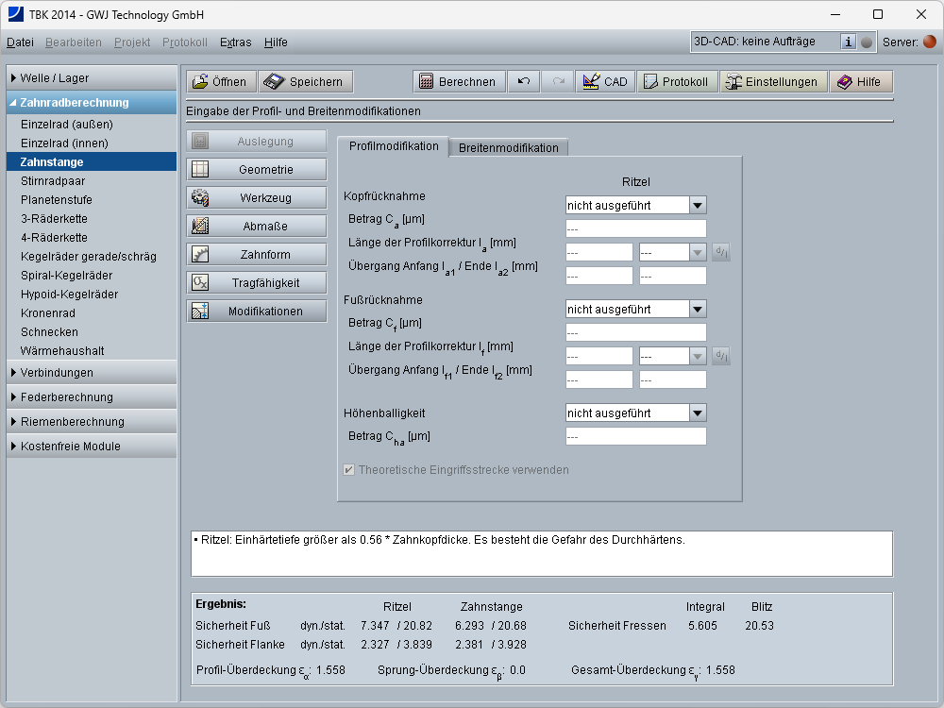Image resolution: width=944 pixels, height=708 pixels.
Task: Select Stirnradpaar in the sidebar
Action: [52, 181]
